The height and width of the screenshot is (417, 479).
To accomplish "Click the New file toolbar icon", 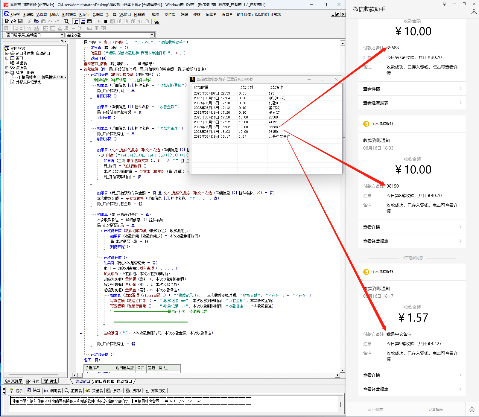I will tap(7, 21).
